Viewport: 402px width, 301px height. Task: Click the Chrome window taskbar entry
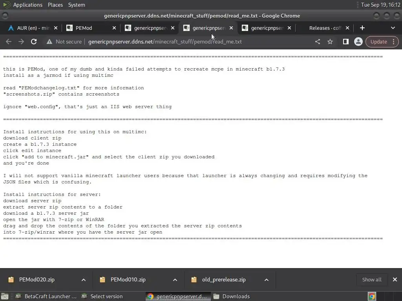(178, 296)
